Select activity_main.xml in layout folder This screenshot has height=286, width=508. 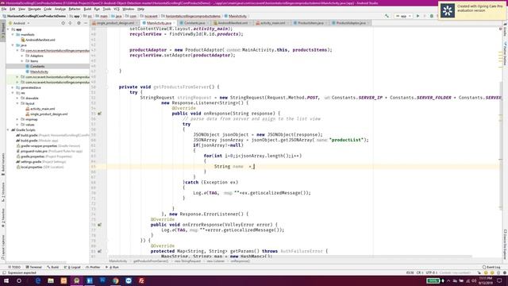tap(42, 109)
